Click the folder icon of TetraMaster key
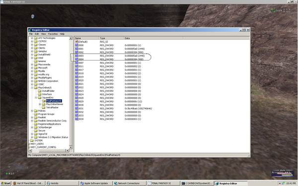This screenshot has width=298, height=186. (x=44, y=108)
